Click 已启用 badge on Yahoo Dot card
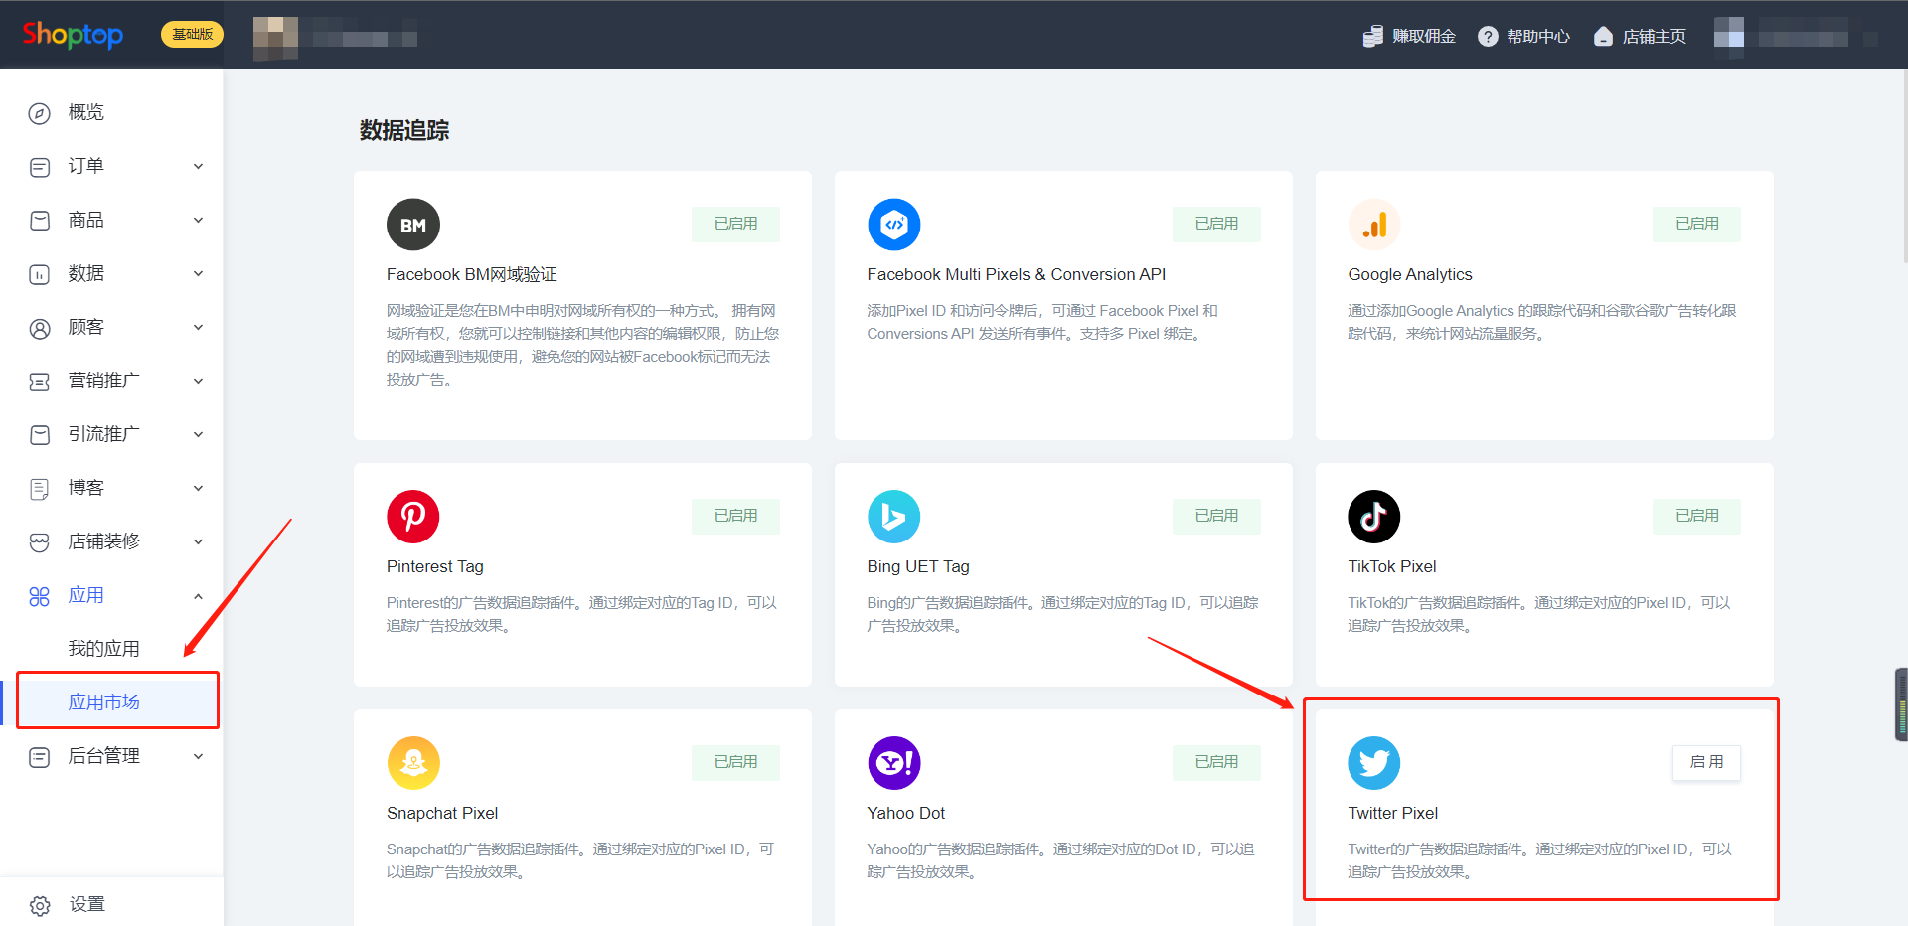 click(1216, 762)
